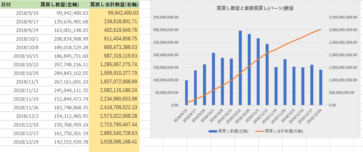The width and height of the screenshot is (363, 152).
Task: Select the 買戻し合計数量(右軸) header cell
Action: tap(114, 5)
